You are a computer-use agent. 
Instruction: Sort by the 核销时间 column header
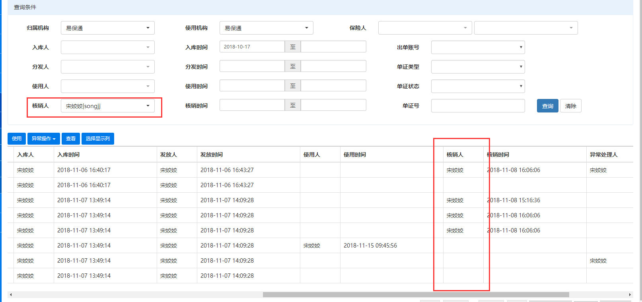[499, 155]
